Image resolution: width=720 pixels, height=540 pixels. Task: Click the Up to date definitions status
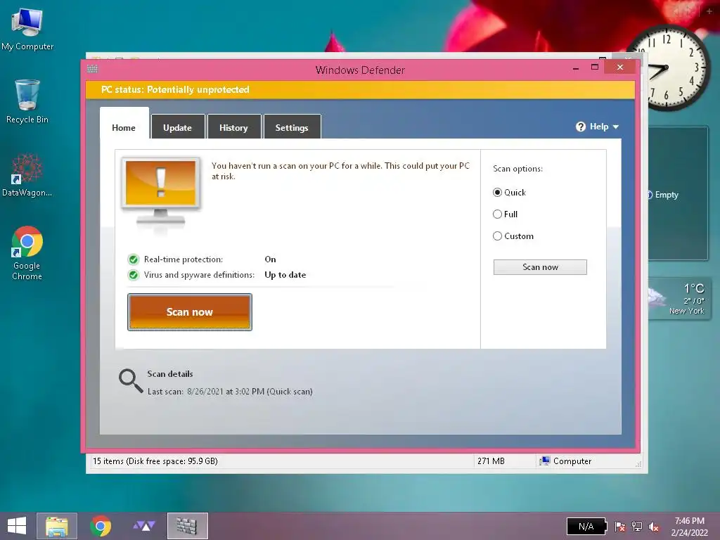click(x=285, y=275)
